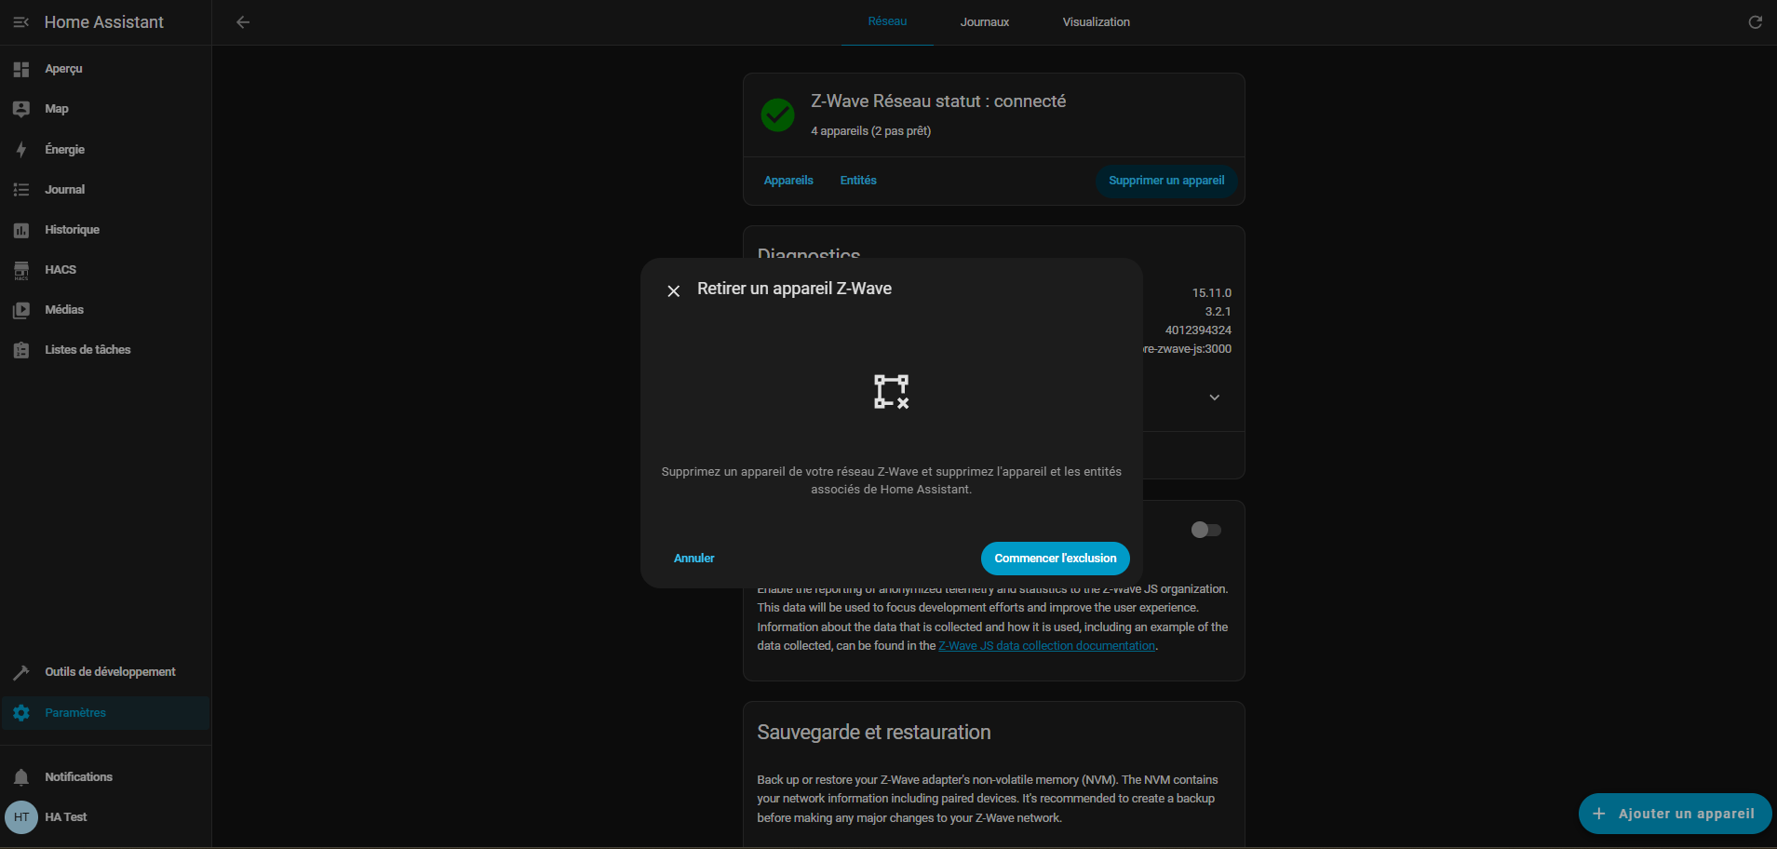The height and width of the screenshot is (849, 1777).
Task: Switch to the Visualization tab
Action: pyautogui.click(x=1096, y=22)
